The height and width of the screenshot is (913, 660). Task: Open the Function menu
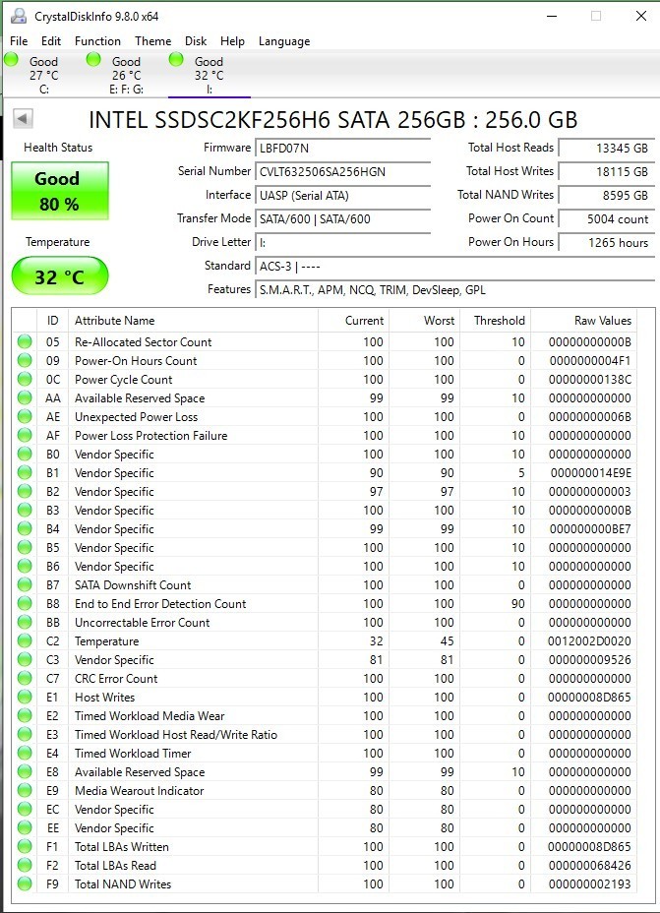tap(97, 40)
